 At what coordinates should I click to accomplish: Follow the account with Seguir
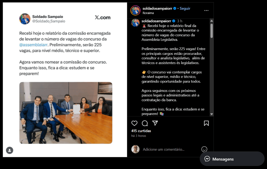coord(185,8)
